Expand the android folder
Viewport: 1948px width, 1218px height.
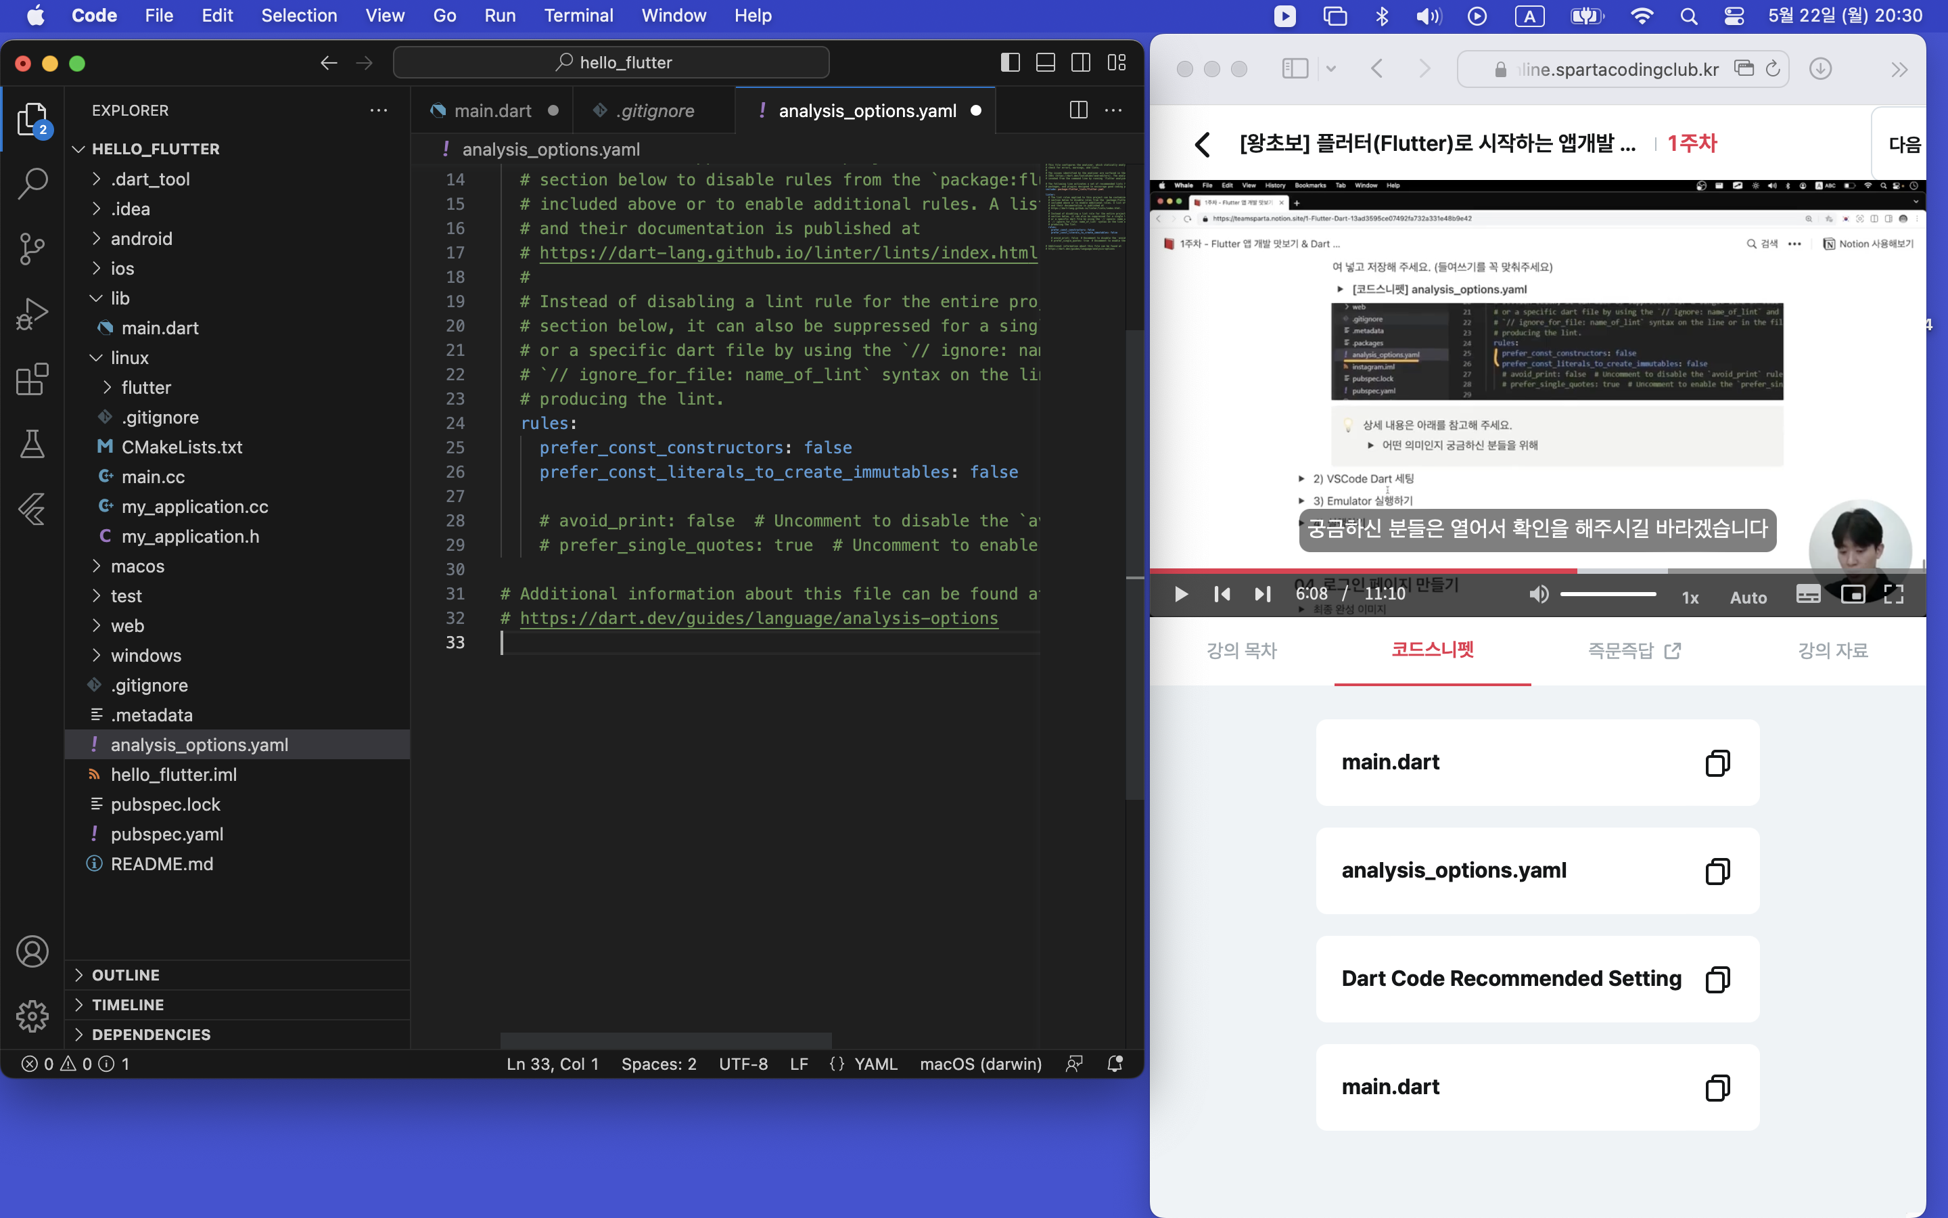(141, 238)
